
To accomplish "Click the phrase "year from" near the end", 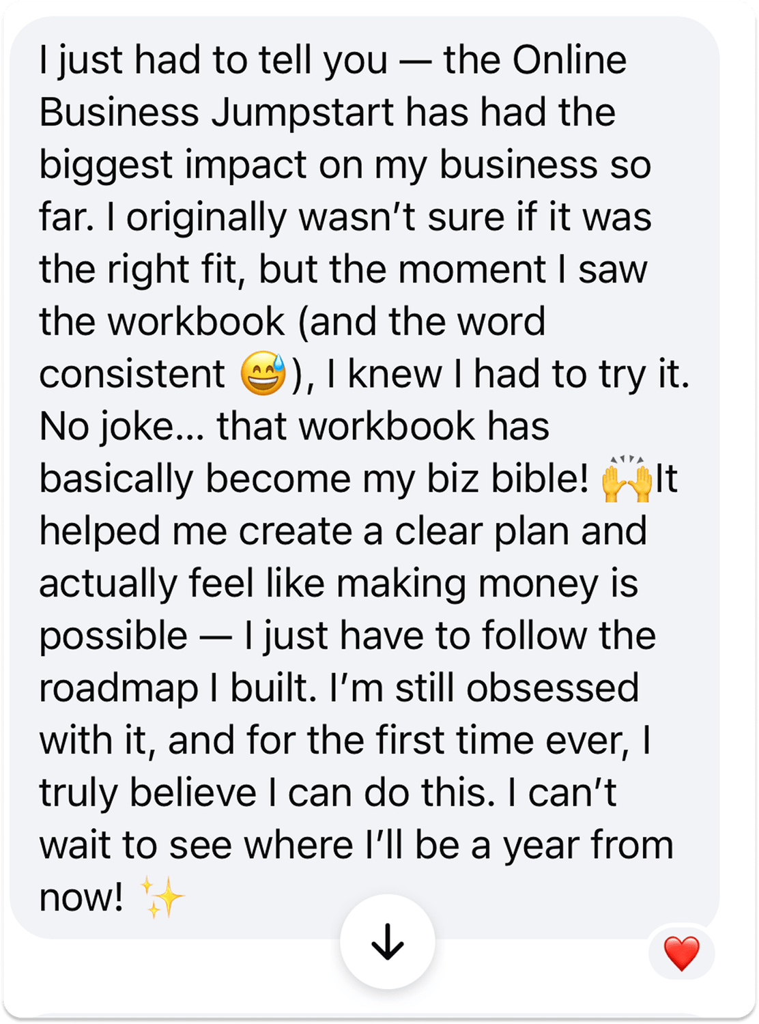I will [x=588, y=845].
